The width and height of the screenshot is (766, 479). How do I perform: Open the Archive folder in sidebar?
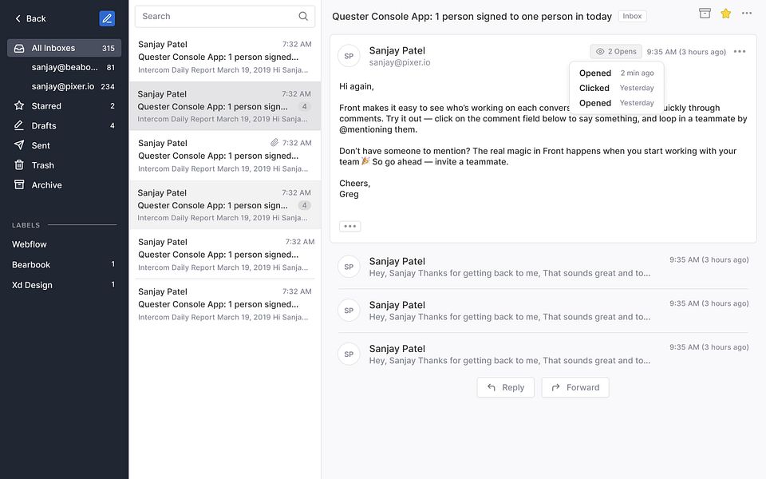pyautogui.click(x=46, y=185)
